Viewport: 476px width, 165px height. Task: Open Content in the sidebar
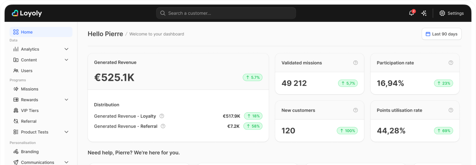click(41, 60)
